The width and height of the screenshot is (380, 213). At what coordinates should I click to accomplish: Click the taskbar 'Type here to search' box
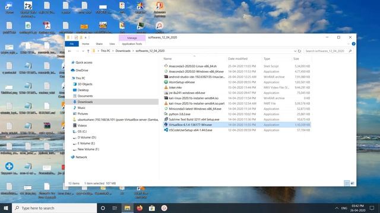coord(54,208)
